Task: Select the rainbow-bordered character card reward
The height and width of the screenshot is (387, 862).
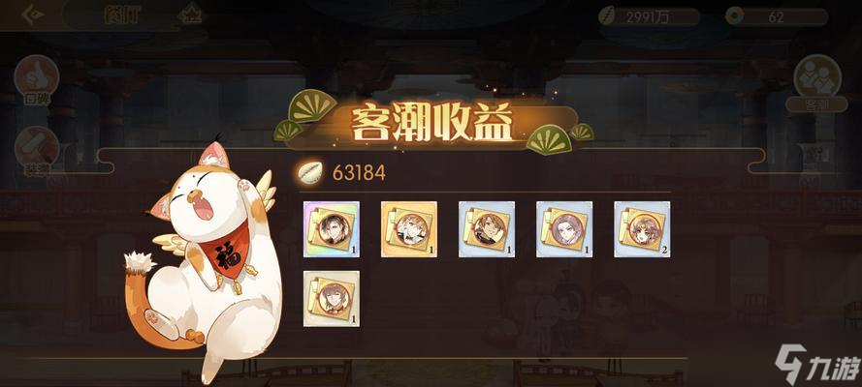Action: point(332,229)
